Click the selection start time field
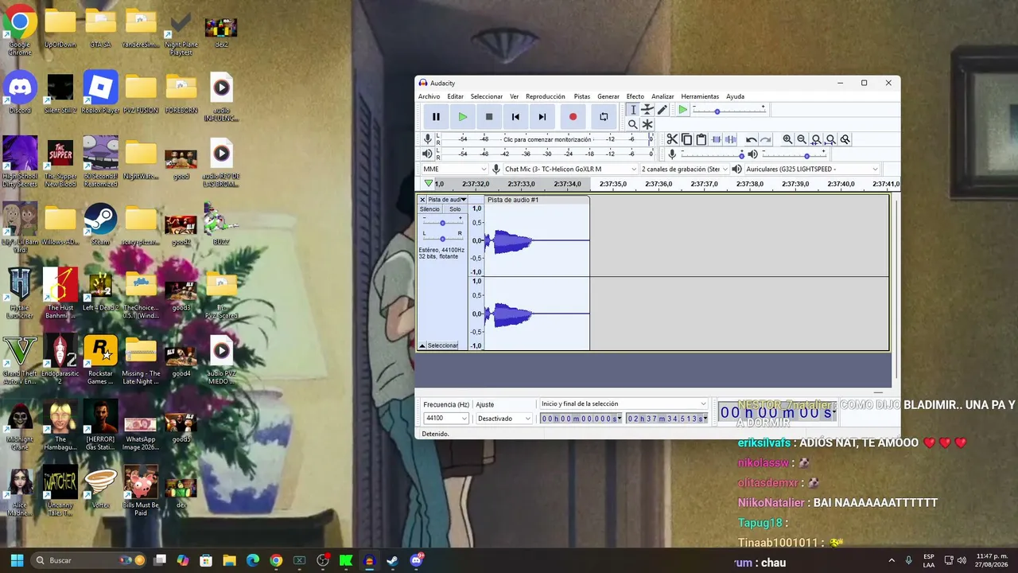1018x573 pixels. pyautogui.click(x=581, y=419)
